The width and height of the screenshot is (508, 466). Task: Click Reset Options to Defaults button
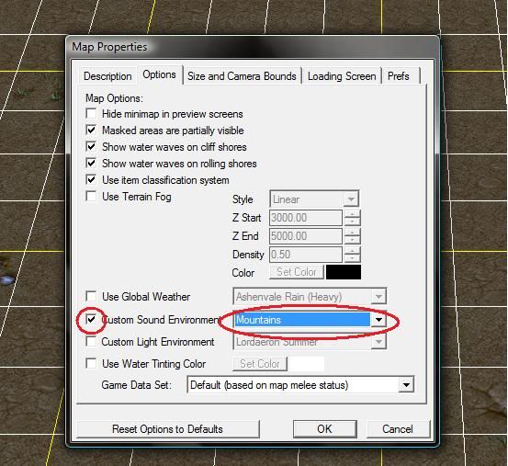point(167,429)
